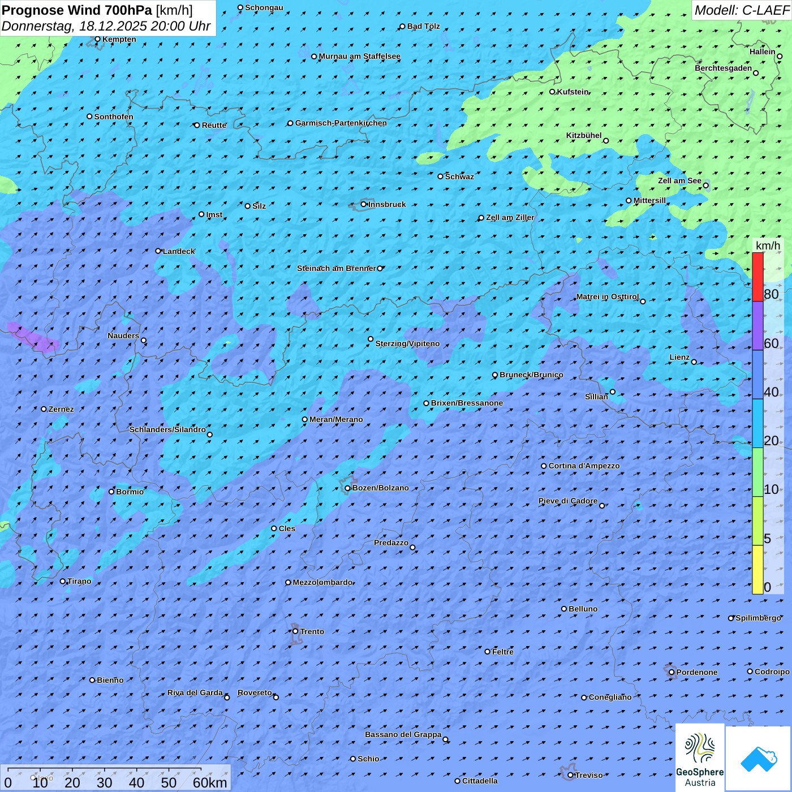This screenshot has height=792, width=792.
Task: Click the 'Rovereto' label
Action: 255,692
